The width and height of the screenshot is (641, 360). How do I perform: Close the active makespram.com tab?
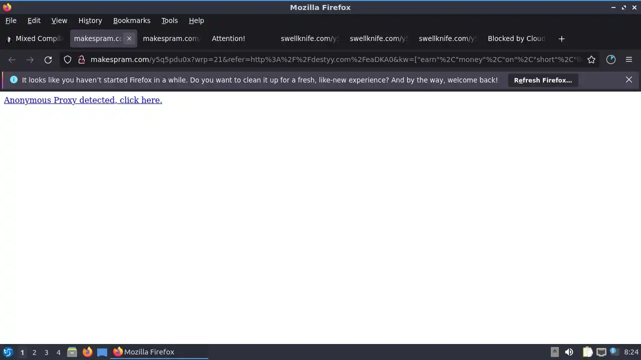(x=129, y=38)
